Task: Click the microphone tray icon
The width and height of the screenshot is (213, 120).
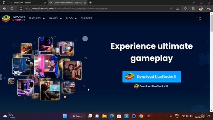Action: 171,116
